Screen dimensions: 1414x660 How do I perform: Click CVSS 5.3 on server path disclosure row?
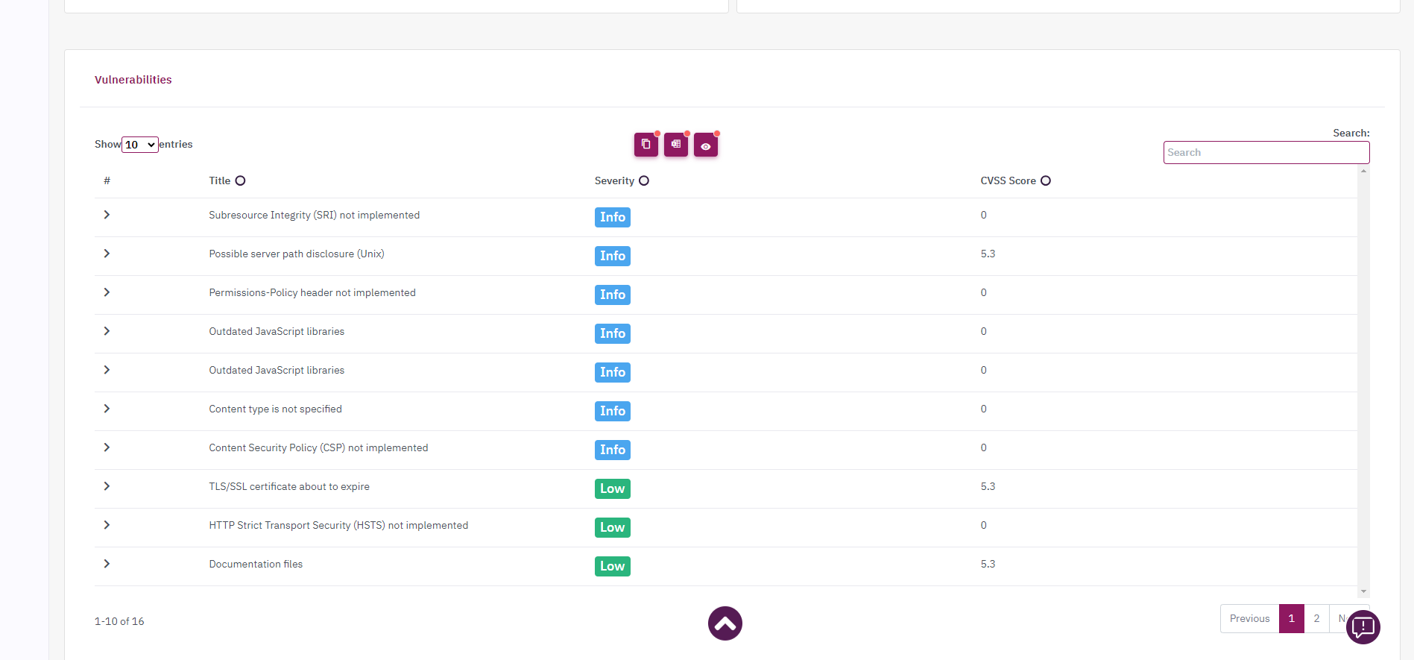(988, 254)
